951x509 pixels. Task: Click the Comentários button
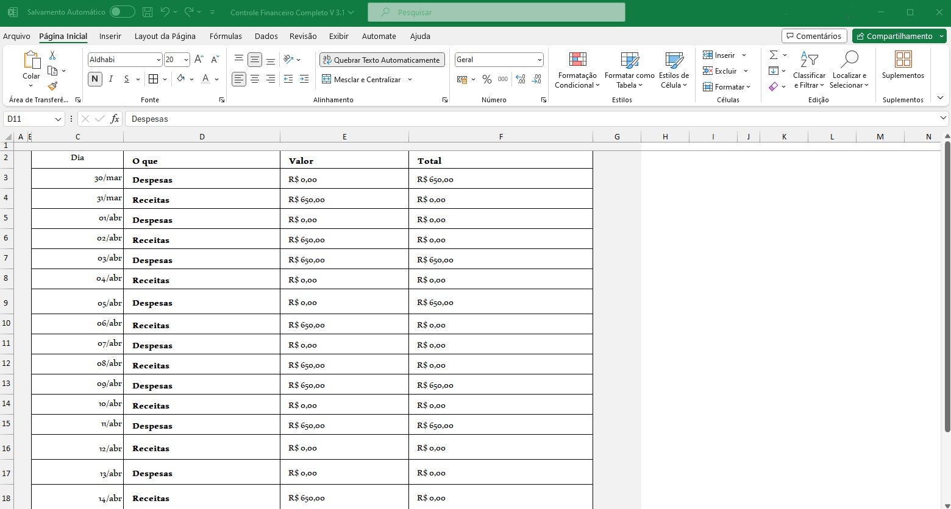(x=814, y=36)
